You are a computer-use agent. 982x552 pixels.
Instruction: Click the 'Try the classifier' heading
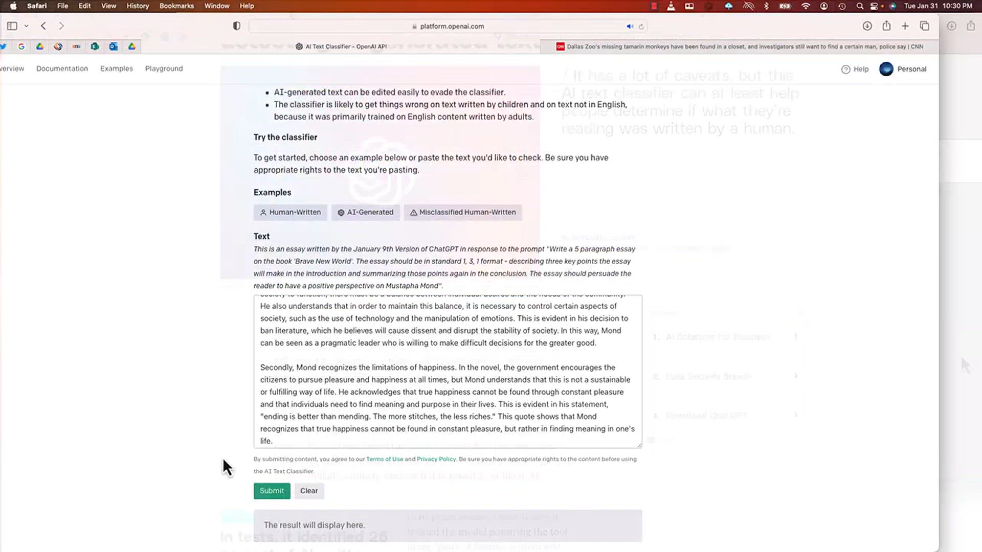285,137
